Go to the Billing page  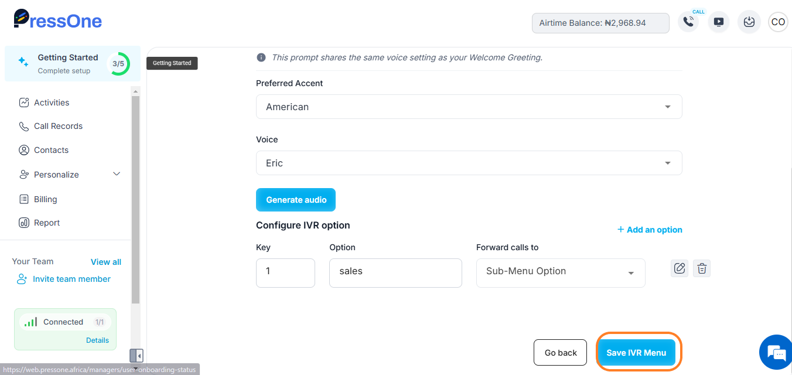click(x=45, y=199)
